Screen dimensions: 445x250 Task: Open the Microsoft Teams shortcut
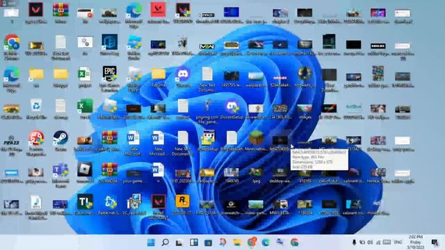60,170
